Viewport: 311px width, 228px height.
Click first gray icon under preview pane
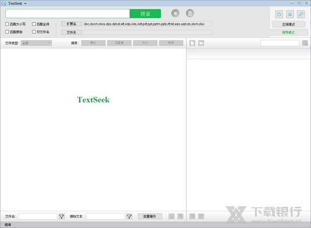[192, 216]
